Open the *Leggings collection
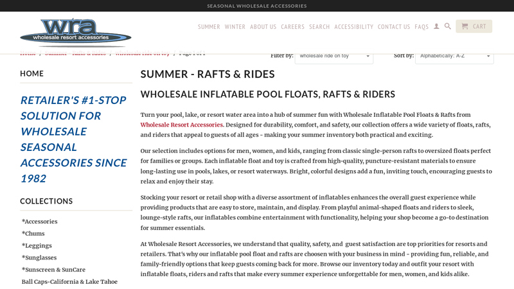The image size is (514, 289). pyautogui.click(x=37, y=246)
